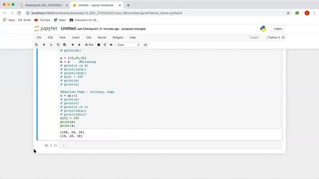Go forward in browser history
The image size is (319, 179).
12,13
